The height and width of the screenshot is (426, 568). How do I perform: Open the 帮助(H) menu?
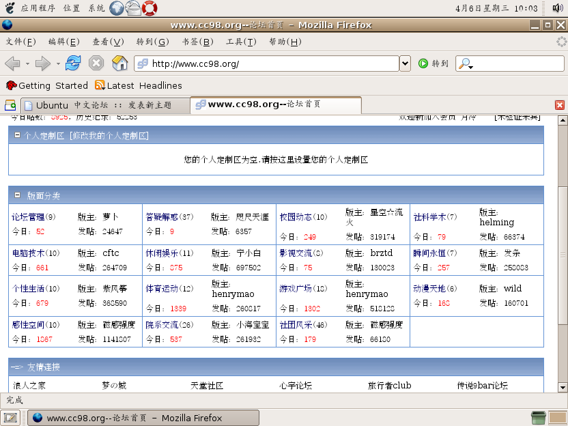pyautogui.click(x=285, y=42)
